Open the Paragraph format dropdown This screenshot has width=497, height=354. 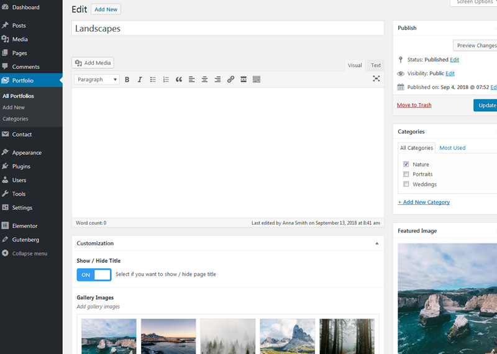coord(97,79)
